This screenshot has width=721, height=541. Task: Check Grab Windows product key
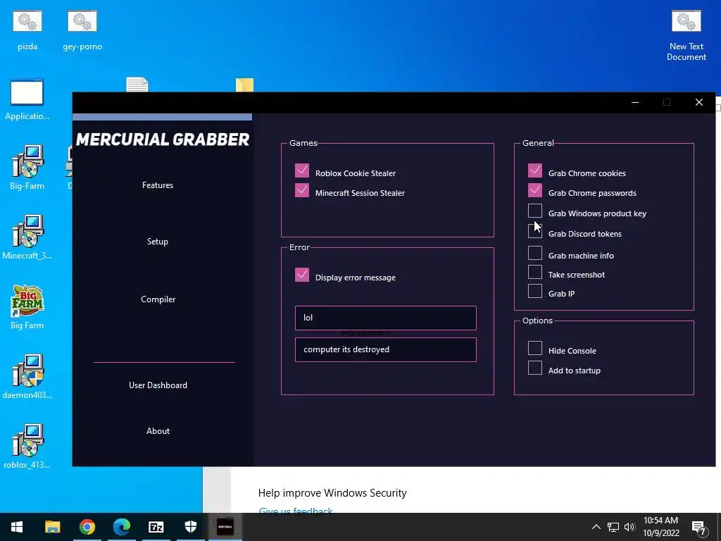pyautogui.click(x=535, y=211)
